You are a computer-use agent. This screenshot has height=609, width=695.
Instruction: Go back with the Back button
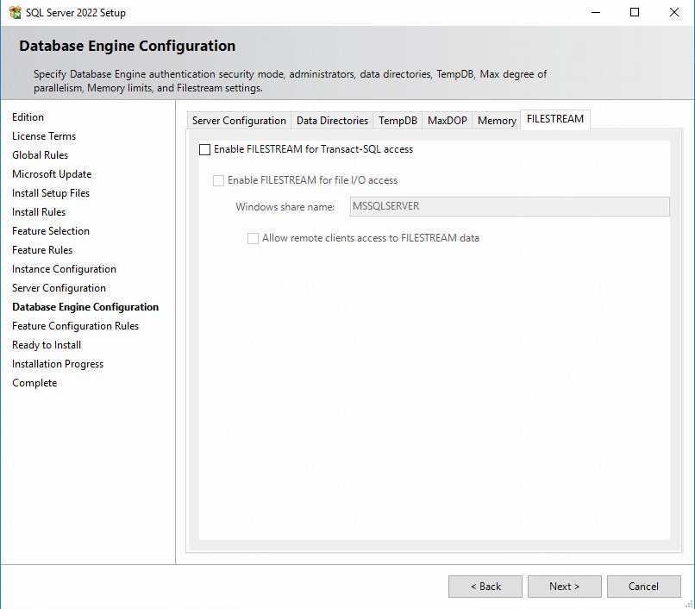(485, 587)
